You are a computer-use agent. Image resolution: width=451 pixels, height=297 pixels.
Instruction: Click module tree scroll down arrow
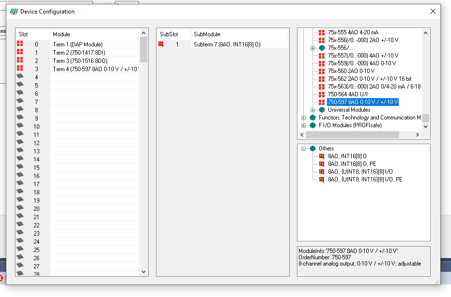(426, 126)
